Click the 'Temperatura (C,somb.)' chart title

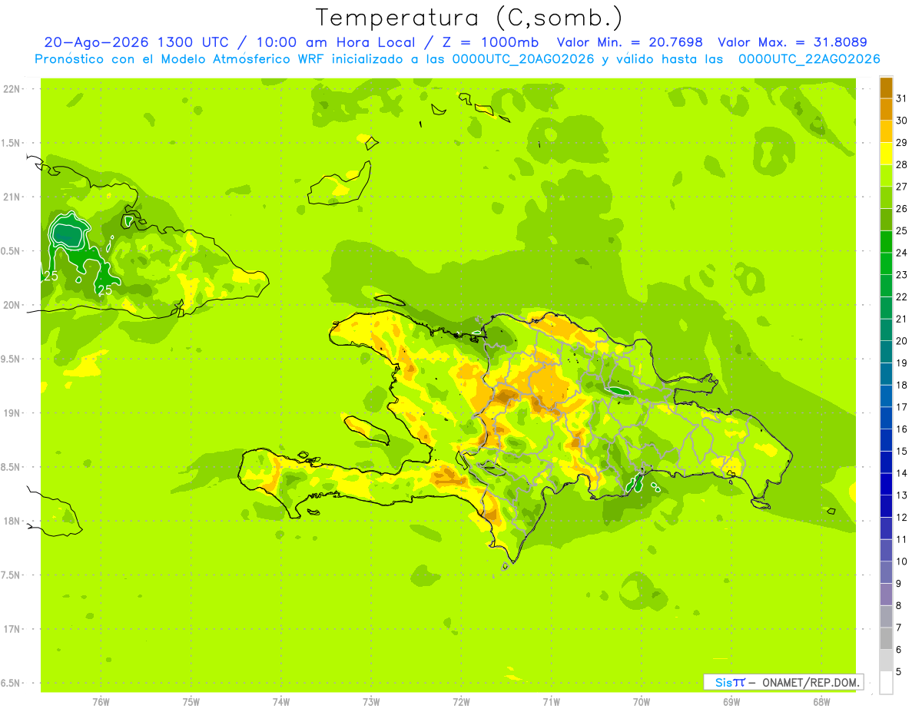[469, 18]
